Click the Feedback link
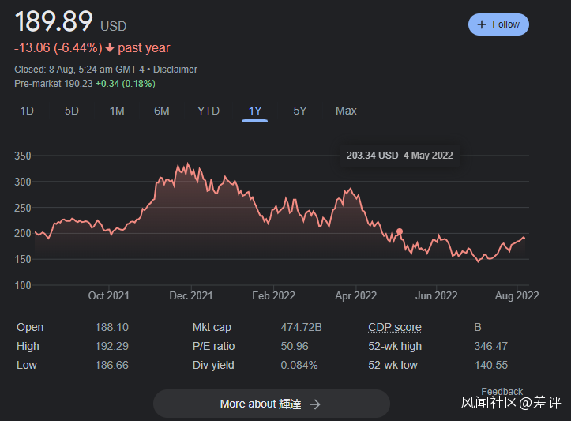 pyautogui.click(x=502, y=391)
